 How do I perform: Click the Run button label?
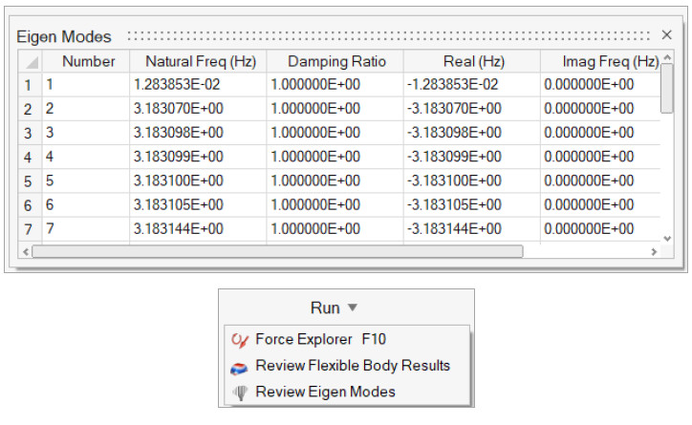pyautogui.click(x=325, y=308)
